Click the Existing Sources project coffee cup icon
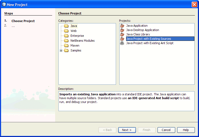The height and width of the screenshot is (137, 199). [122, 39]
